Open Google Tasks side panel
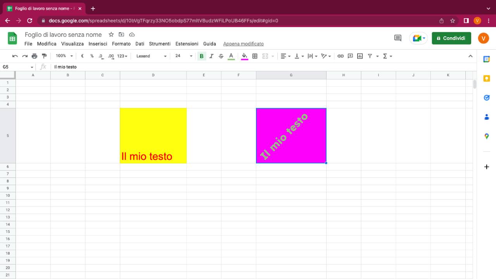This screenshot has height=279, width=496. click(x=487, y=98)
